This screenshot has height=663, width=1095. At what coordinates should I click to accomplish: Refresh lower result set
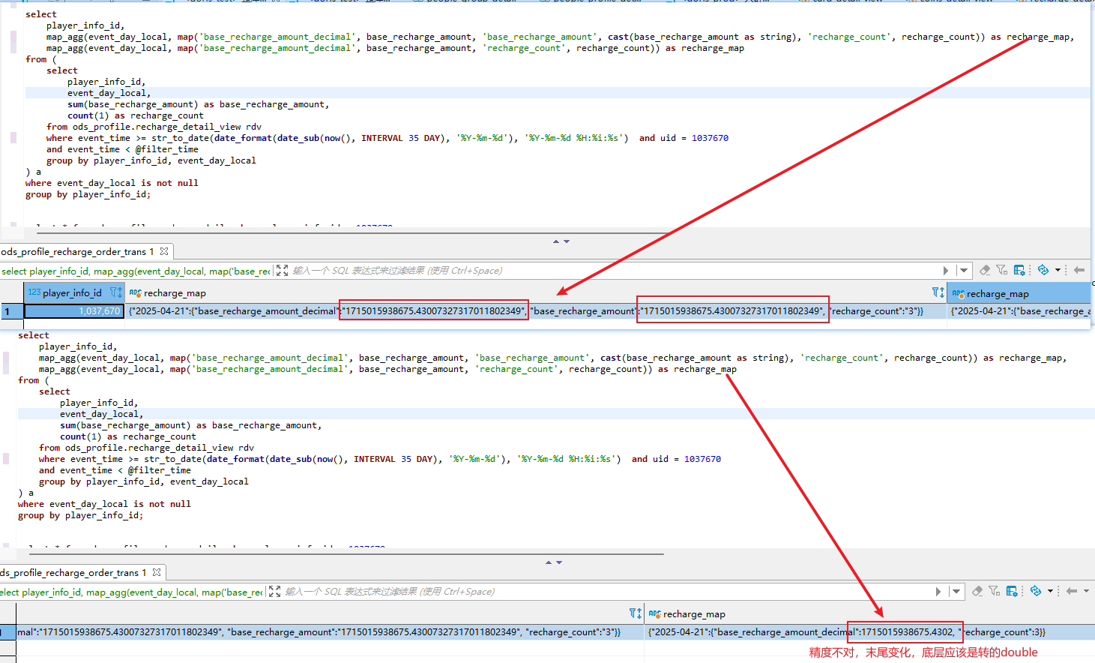click(1035, 591)
